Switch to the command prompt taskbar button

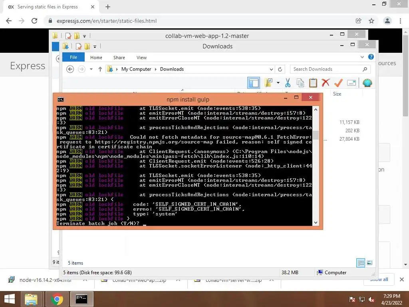81,299
